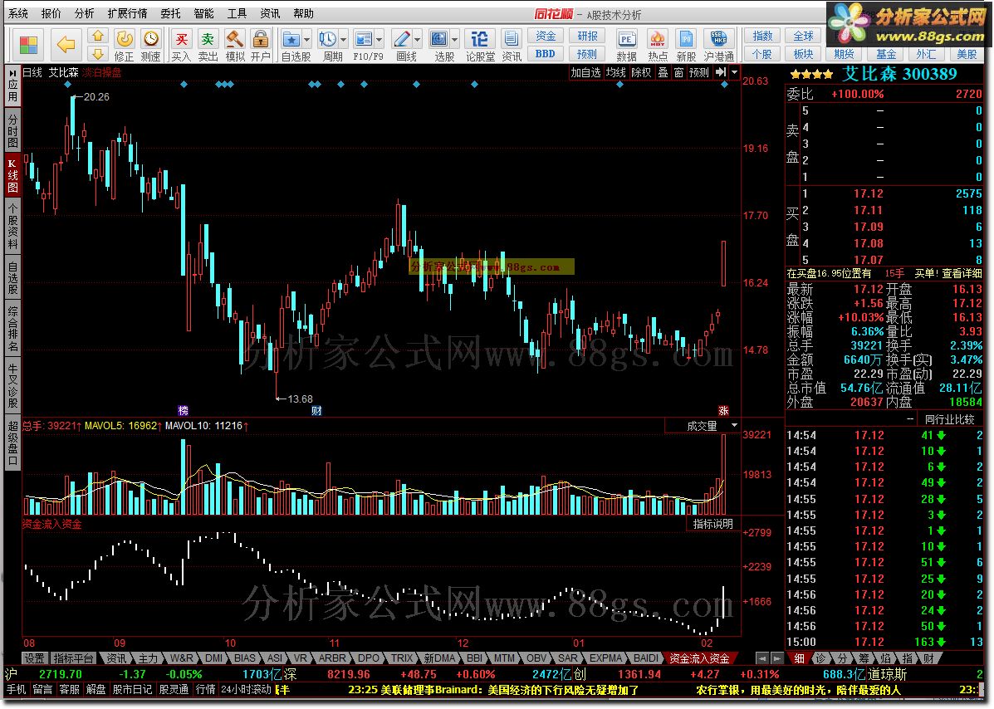Click the right scroll arrow of indicator tabs
The width and height of the screenshot is (994, 709).
click(776, 658)
